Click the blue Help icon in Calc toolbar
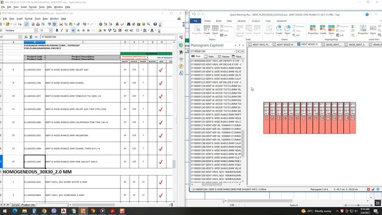 (155, 24)
